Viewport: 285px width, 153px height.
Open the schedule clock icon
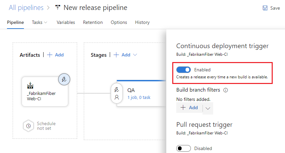[28, 126]
